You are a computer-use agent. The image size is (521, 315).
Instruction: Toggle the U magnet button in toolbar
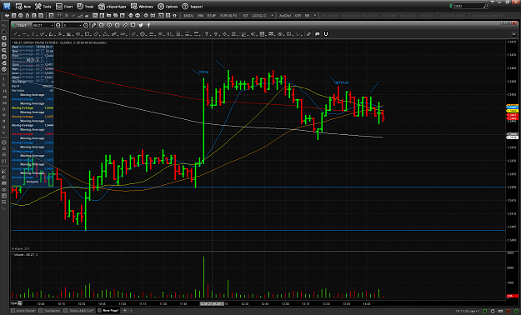pos(326,34)
